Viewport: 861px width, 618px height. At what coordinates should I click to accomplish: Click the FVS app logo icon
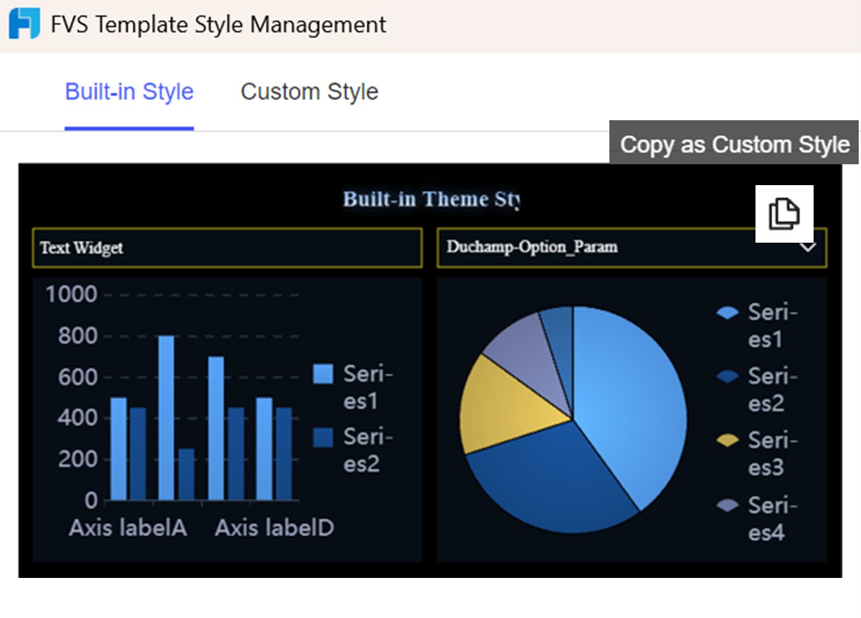coord(24,24)
